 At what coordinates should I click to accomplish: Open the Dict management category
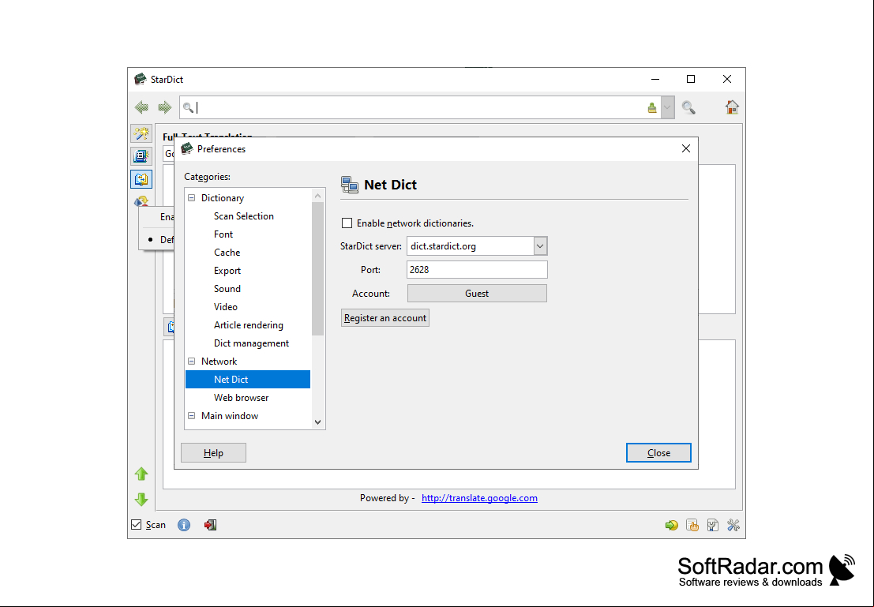251,343
